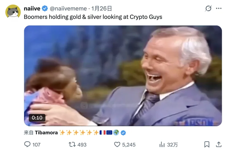Open the Grok explain-post icon

tap(208, 9)
